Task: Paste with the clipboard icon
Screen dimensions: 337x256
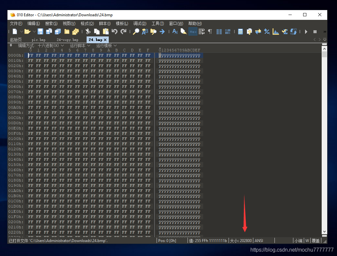Action: click(x=106, y=32)
